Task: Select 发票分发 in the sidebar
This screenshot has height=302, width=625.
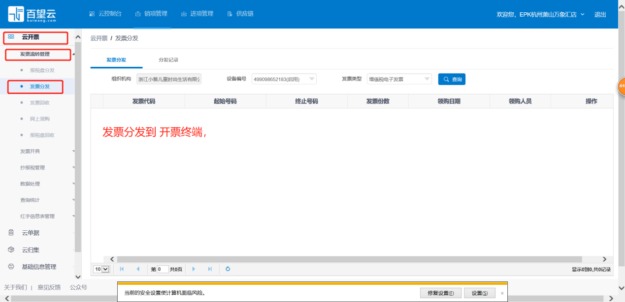Action: pos(39,86)
